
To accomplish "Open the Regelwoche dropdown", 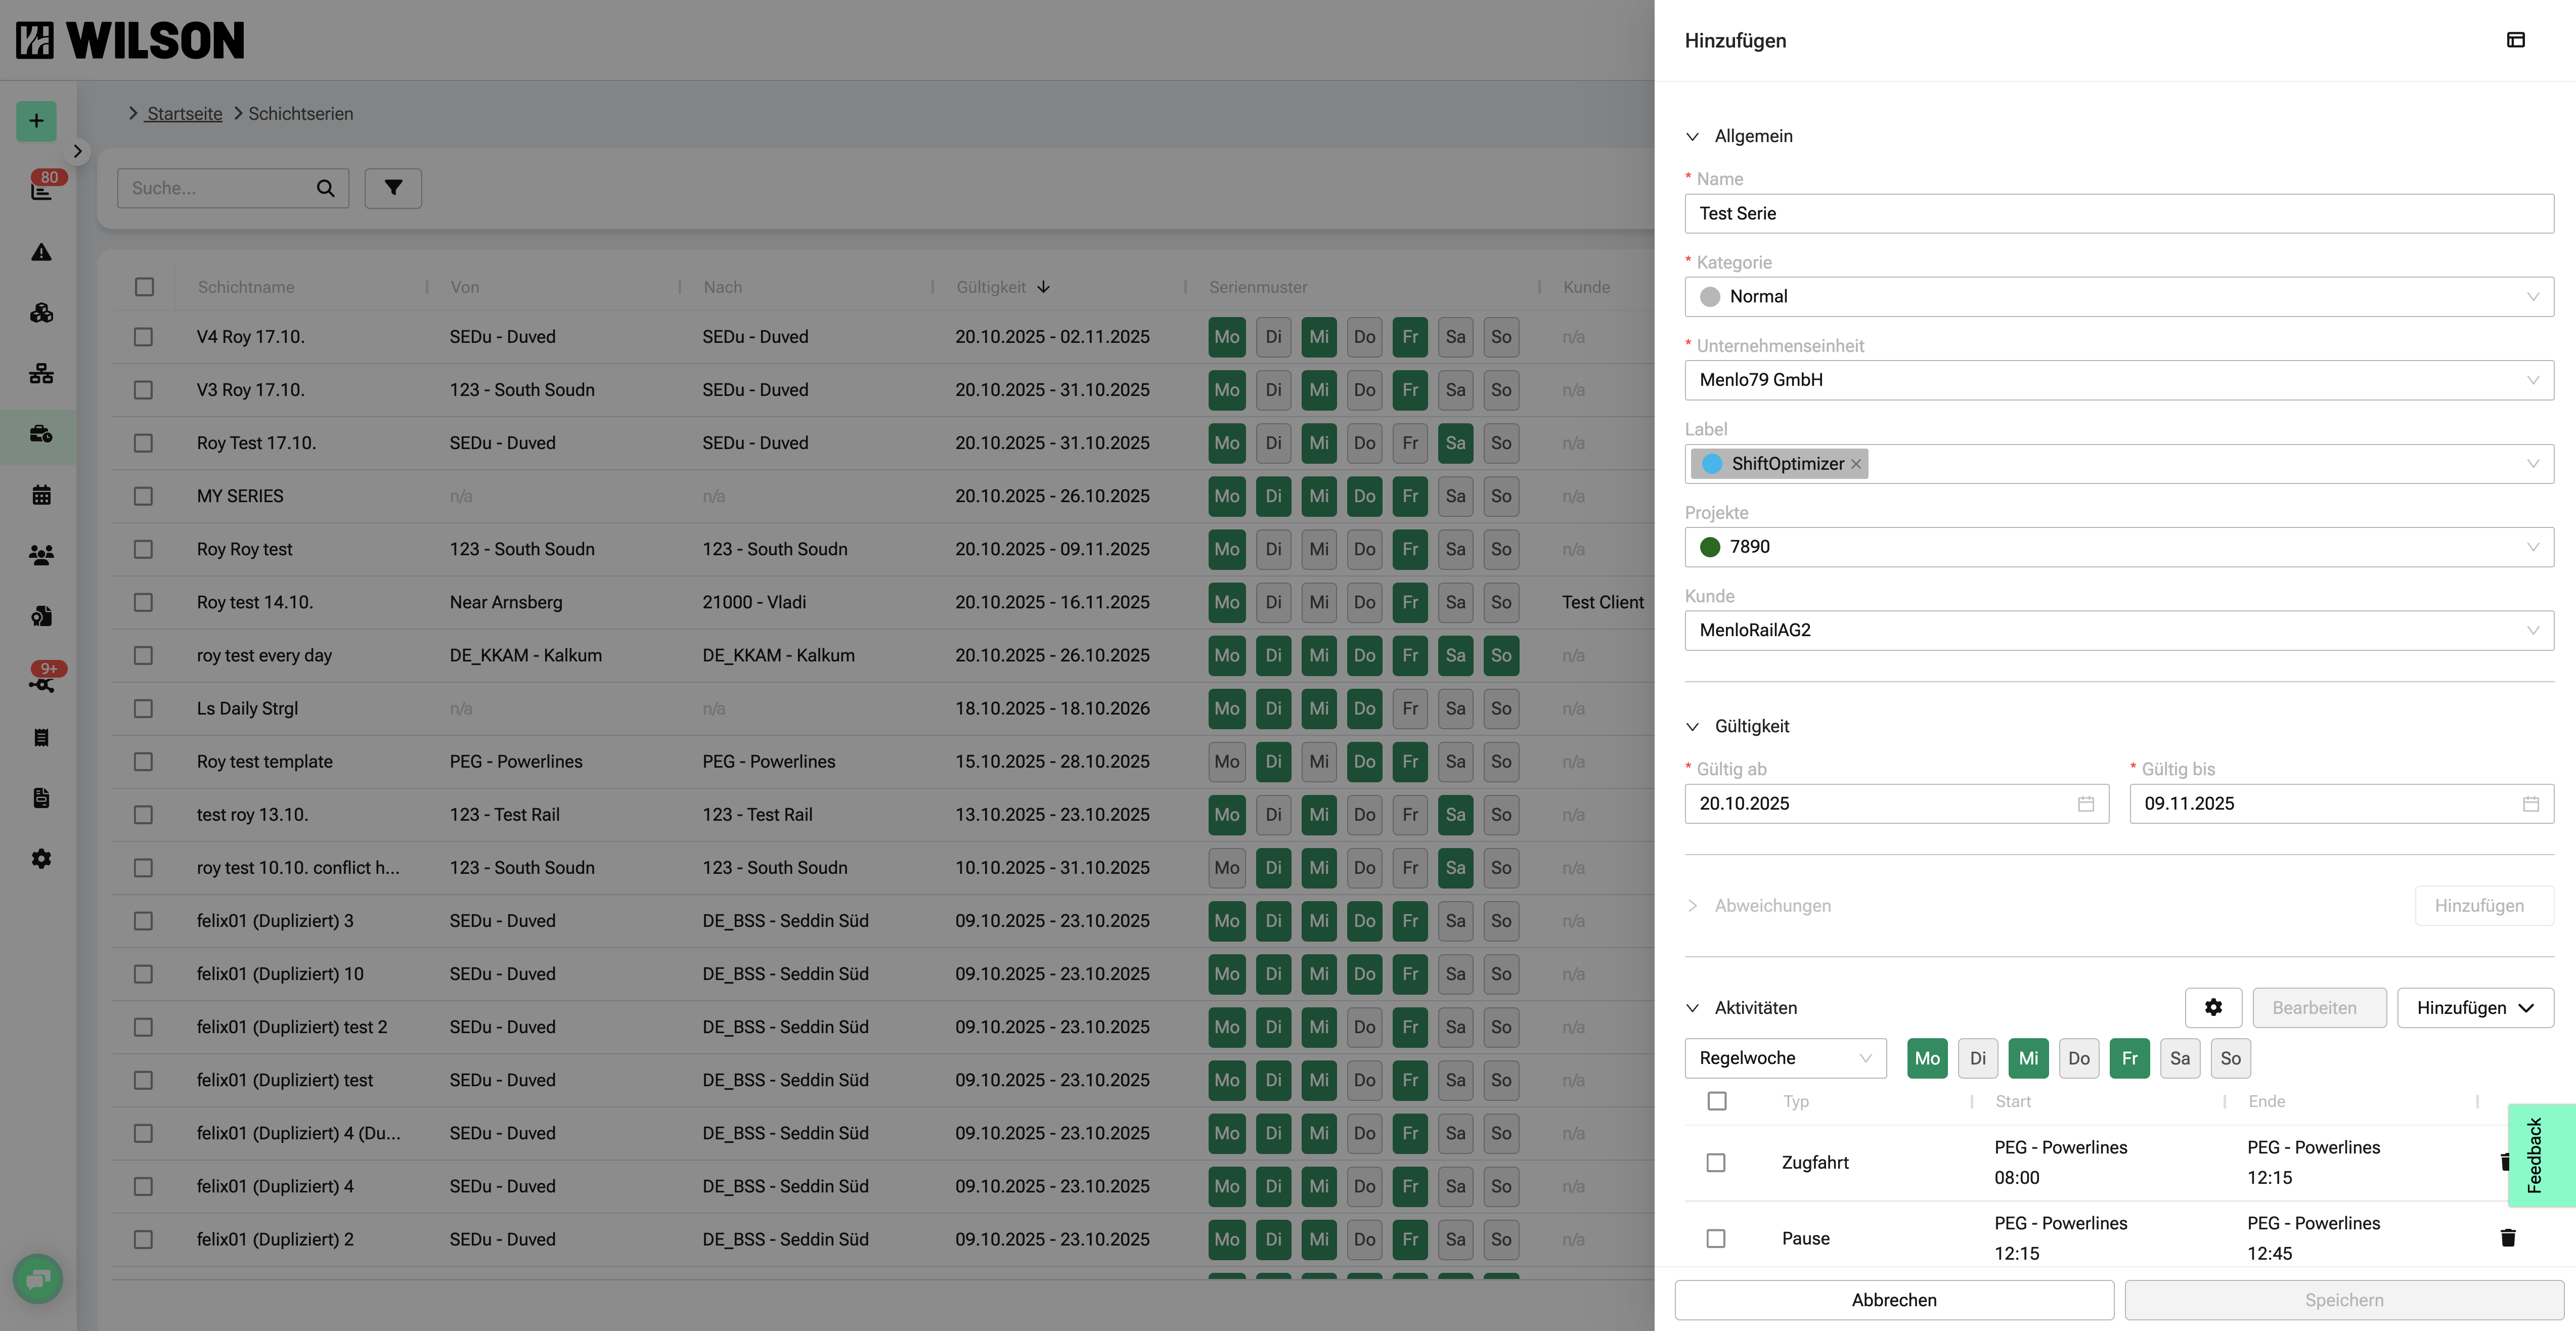I will click(x=1784, y=1058).
